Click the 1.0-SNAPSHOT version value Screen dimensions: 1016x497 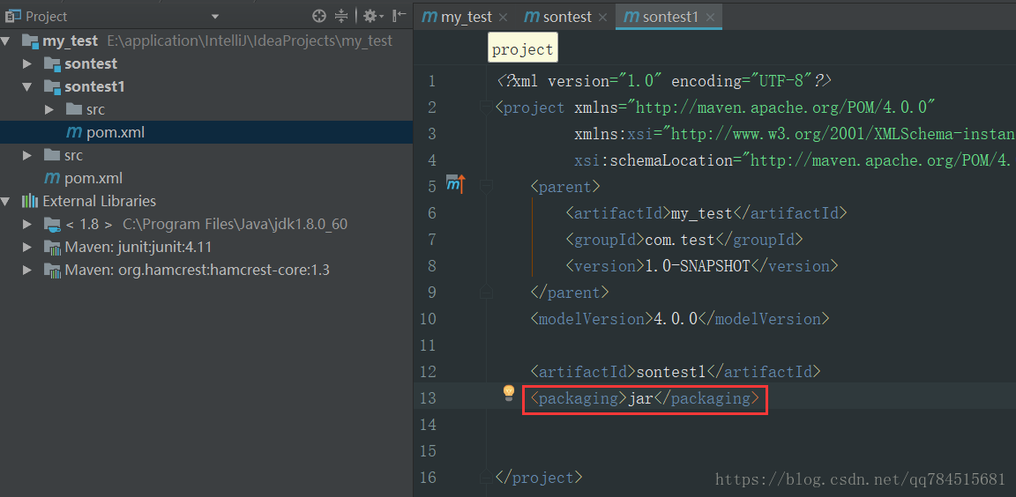point(698,266)
